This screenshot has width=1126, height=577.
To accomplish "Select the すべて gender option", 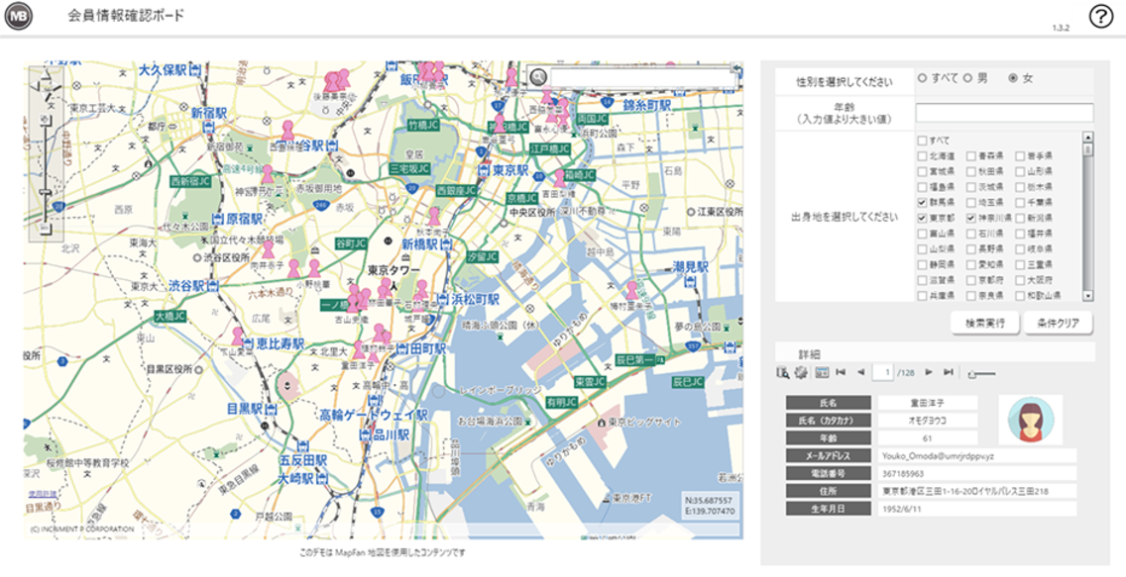I will (x=921, y=79).
